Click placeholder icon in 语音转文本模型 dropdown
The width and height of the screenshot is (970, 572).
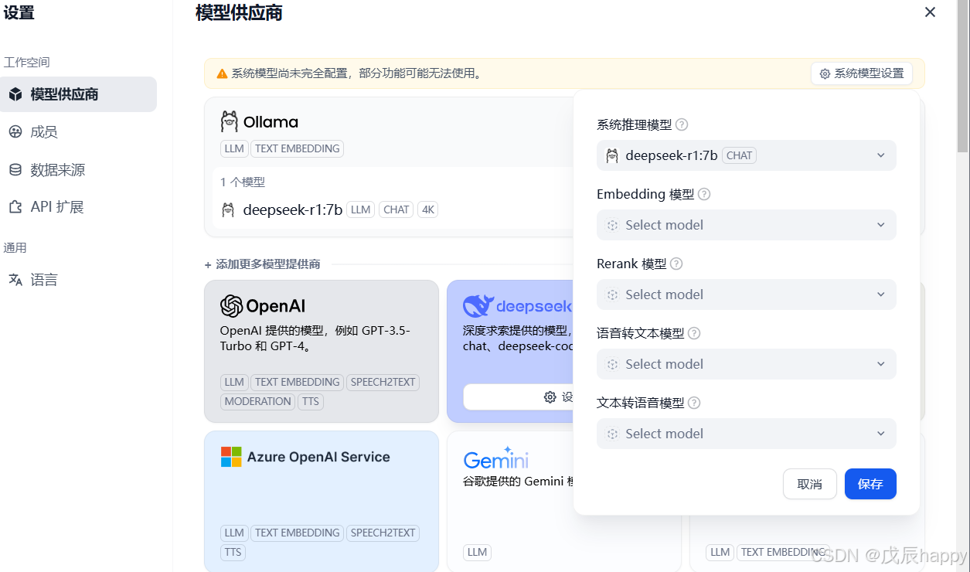point(612,364)
